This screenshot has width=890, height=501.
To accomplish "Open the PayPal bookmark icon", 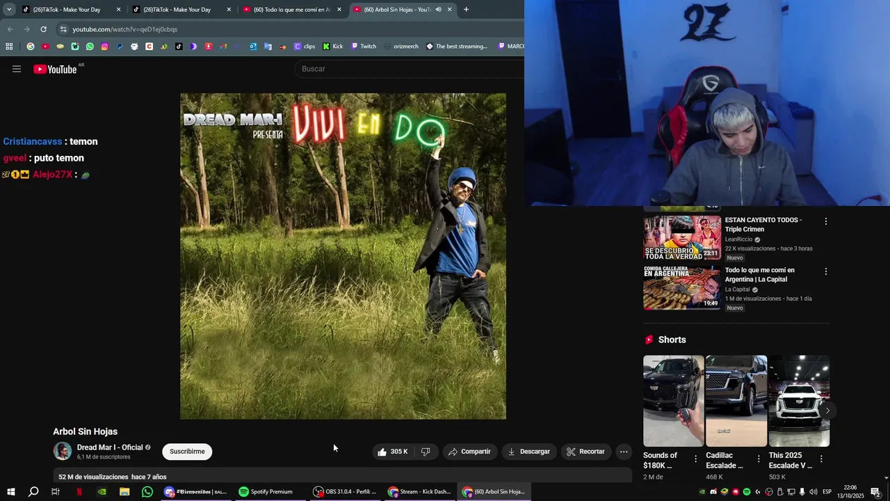I will click(120, 47).
